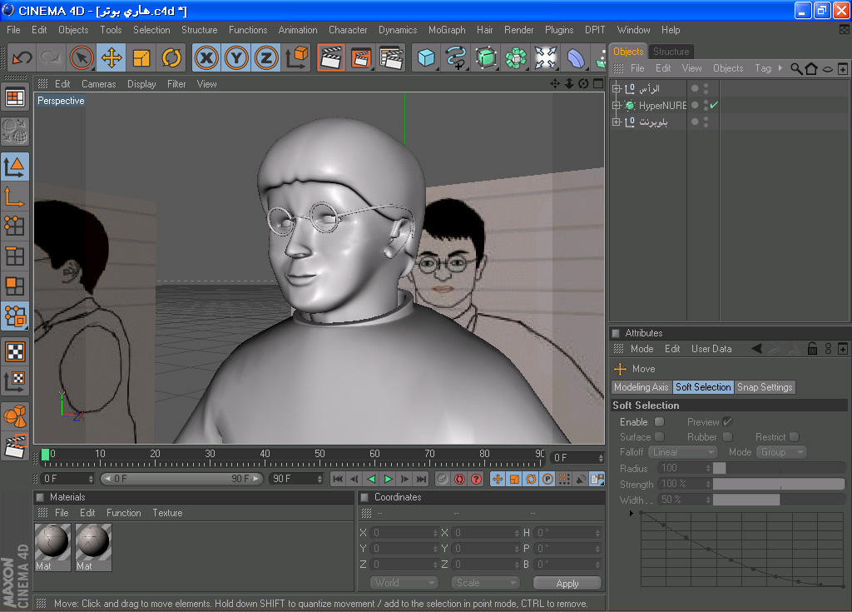
Task: Toggle the Surface checkbox
Action: click(x=659, y=437)
